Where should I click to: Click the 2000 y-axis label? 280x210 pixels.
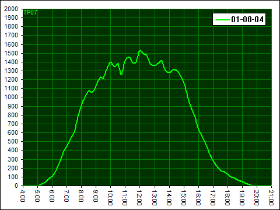tap(11, 9)
